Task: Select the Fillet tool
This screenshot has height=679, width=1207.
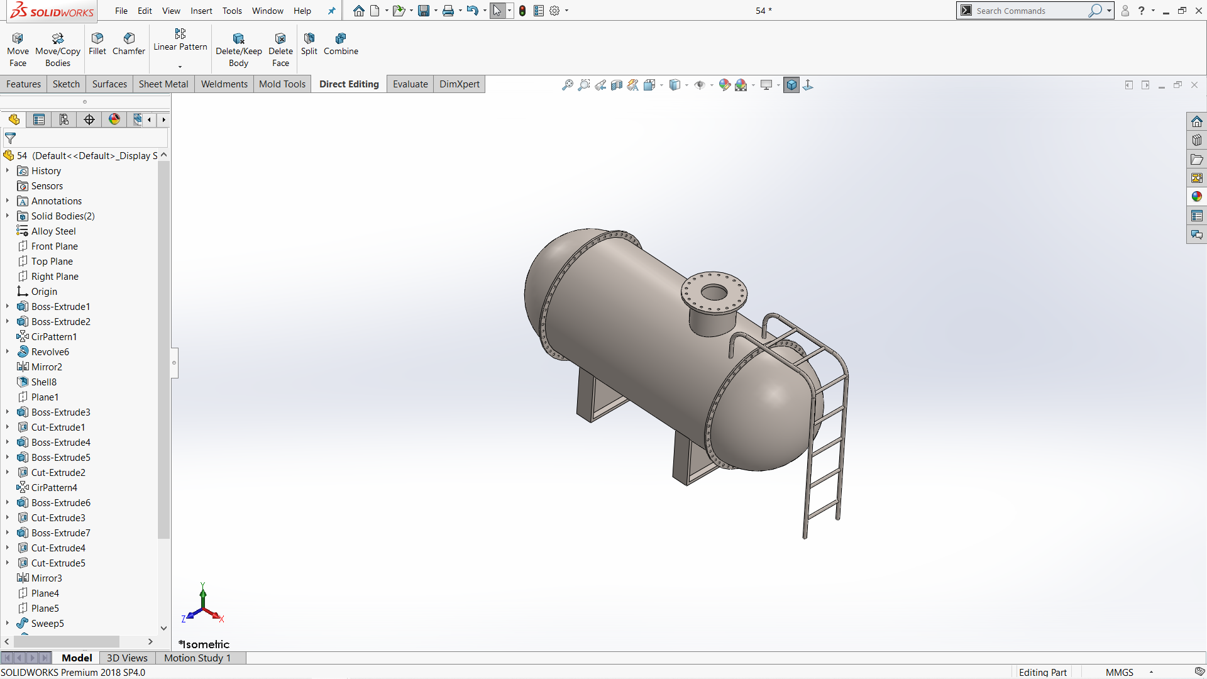Action: 97,44
